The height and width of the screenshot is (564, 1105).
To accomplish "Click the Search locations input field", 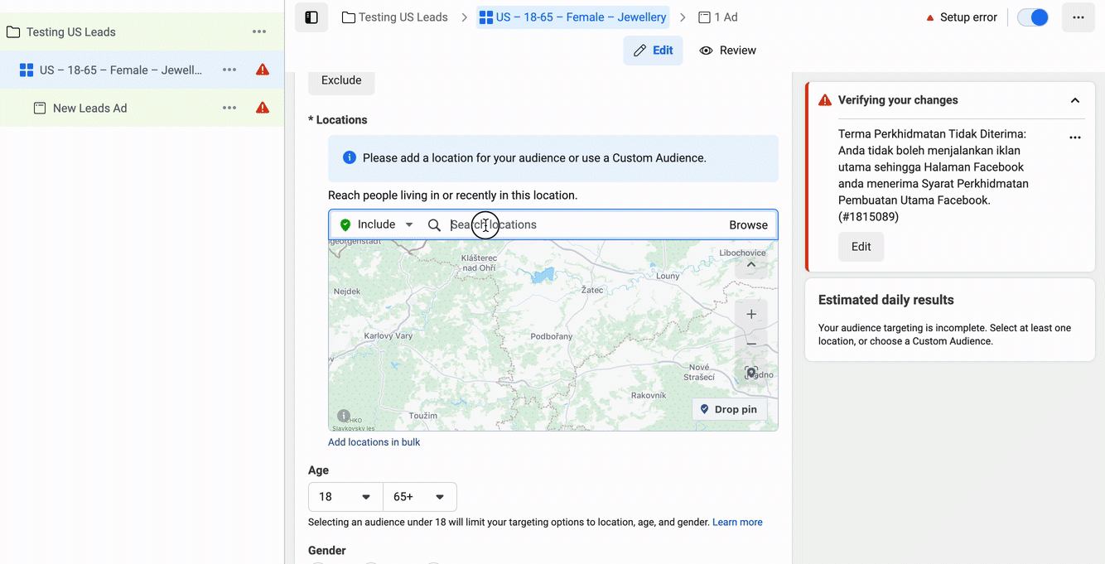I will (x=580, y=224).
